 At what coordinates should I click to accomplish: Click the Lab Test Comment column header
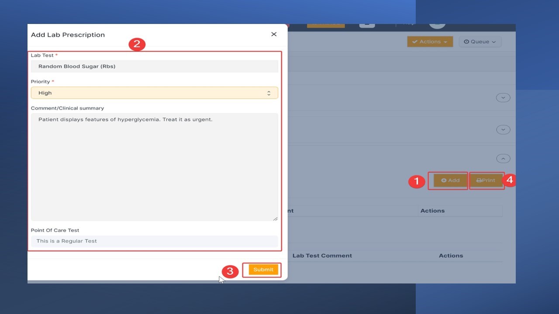tap(322, 256)
